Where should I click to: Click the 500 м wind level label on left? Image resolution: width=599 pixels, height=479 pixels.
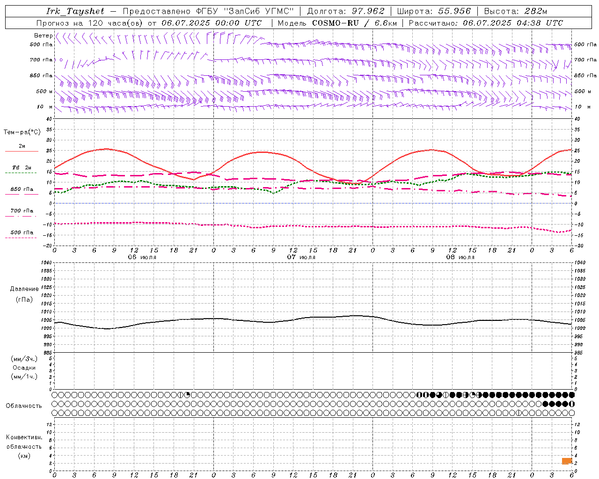click(44, 91)
